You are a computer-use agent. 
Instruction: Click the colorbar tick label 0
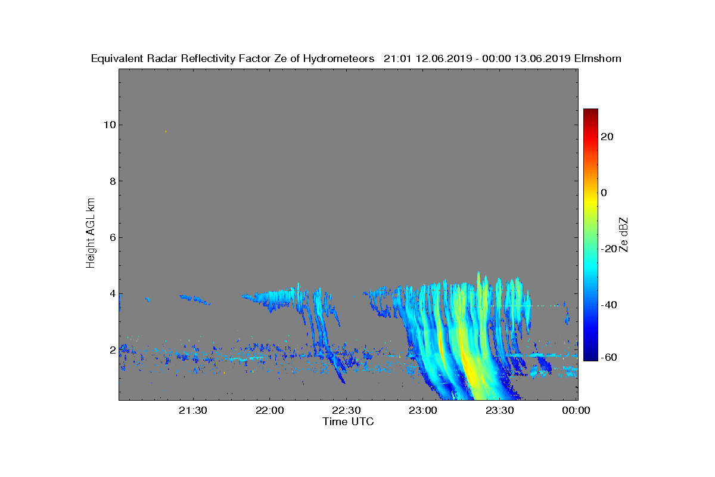[x=604, y=193]
